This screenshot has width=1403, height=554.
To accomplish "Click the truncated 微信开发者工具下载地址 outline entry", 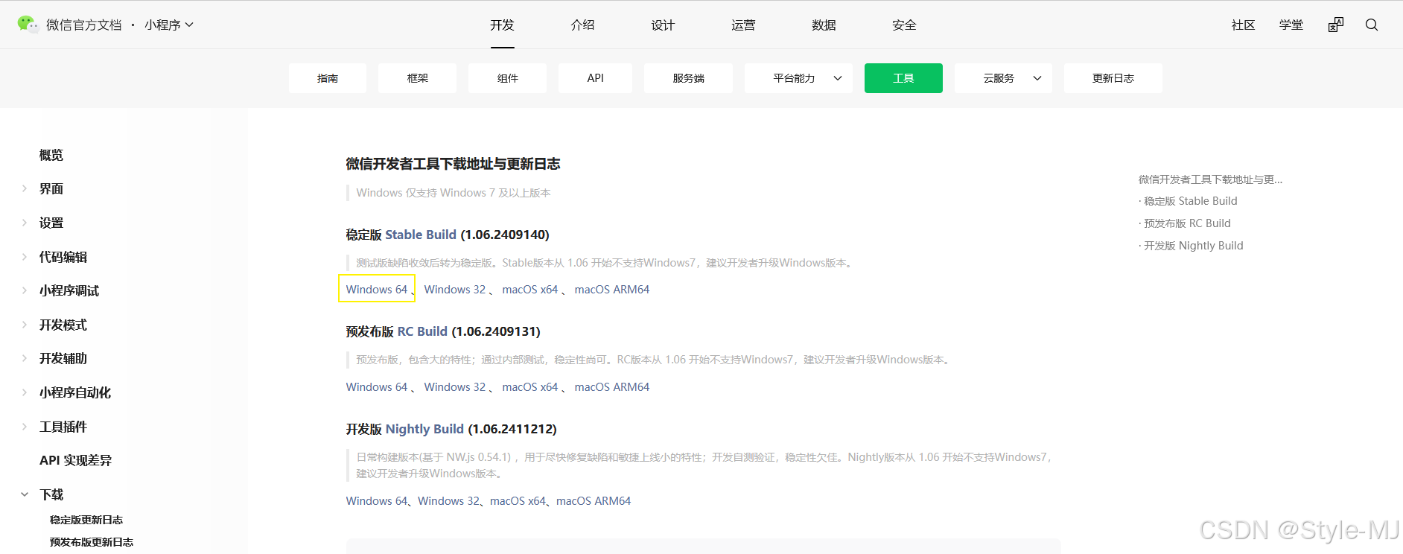I will (1210, 179).
